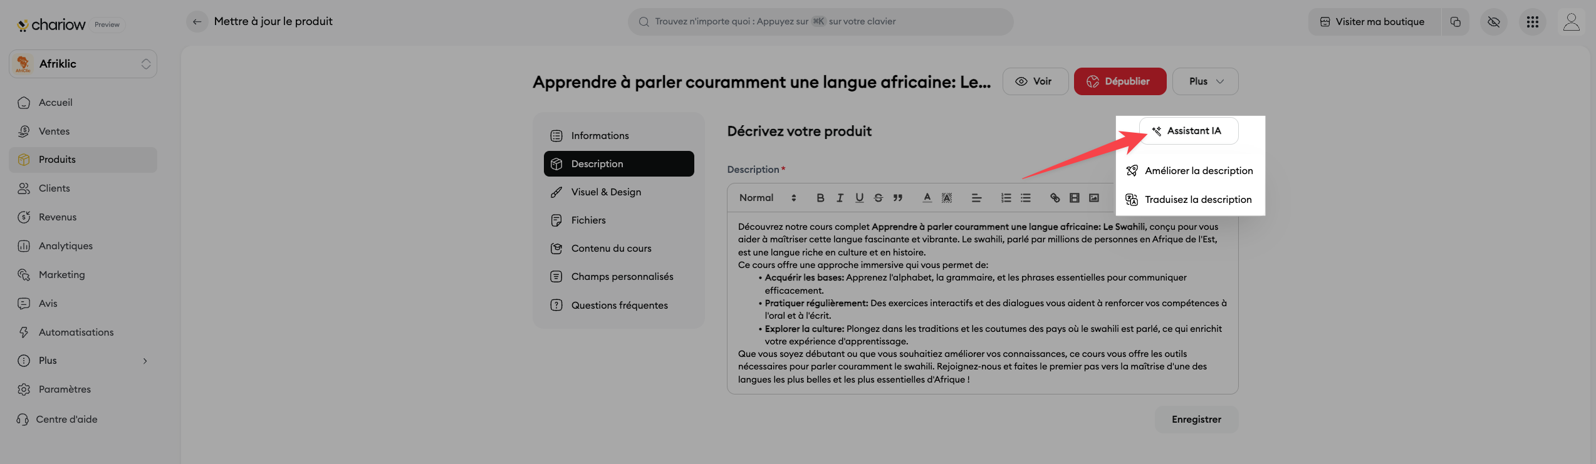Click the Voir preview button
Image resolution: width=1596 pixels, height=464 pixels.
1035,81
